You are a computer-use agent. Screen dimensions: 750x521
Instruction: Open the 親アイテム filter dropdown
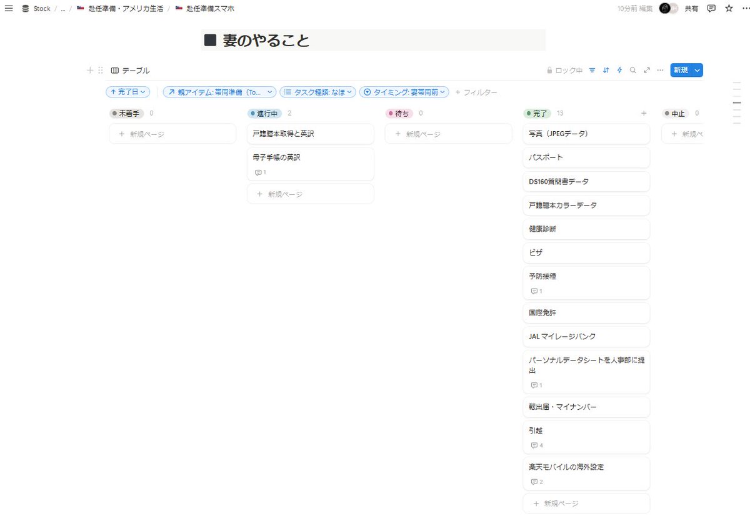tap(219, 92)
